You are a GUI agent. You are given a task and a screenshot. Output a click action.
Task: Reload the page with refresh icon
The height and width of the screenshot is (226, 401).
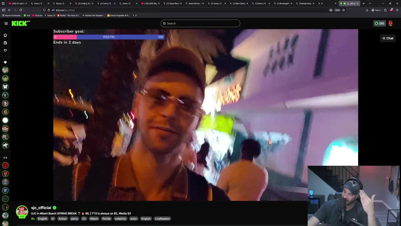point(21,10)
